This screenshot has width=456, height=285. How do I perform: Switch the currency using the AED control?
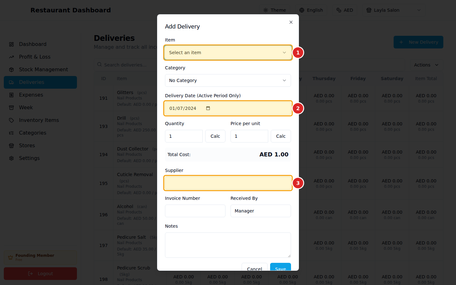pyautogui.click(x=345, y=10)
